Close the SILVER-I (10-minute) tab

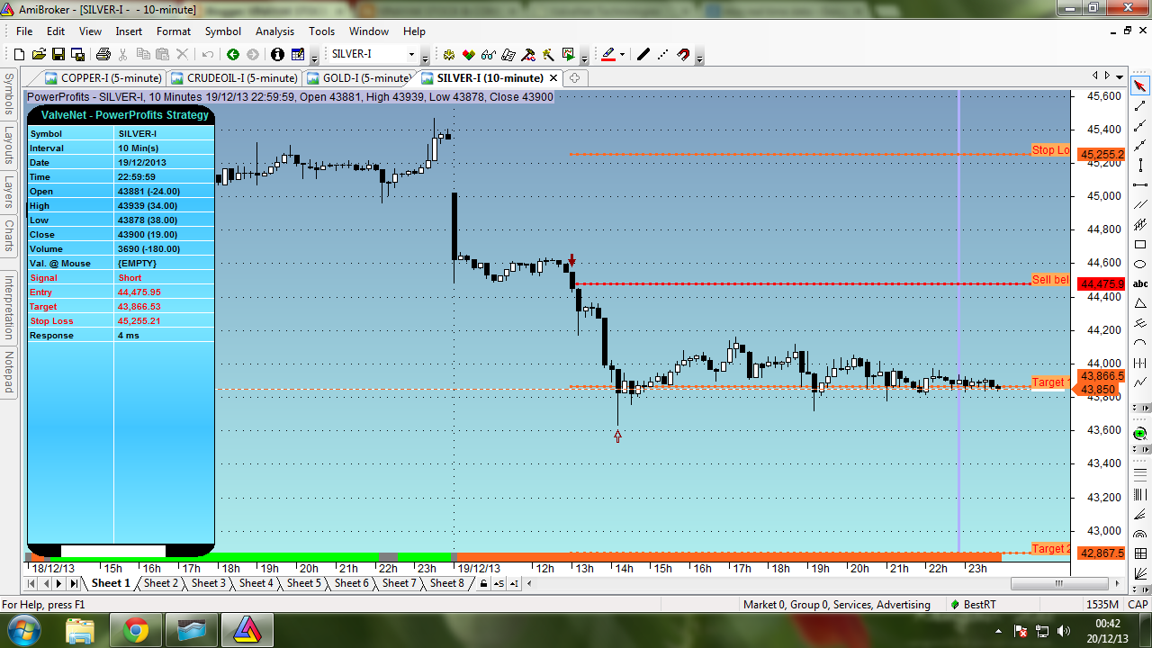tap(553, 78)
